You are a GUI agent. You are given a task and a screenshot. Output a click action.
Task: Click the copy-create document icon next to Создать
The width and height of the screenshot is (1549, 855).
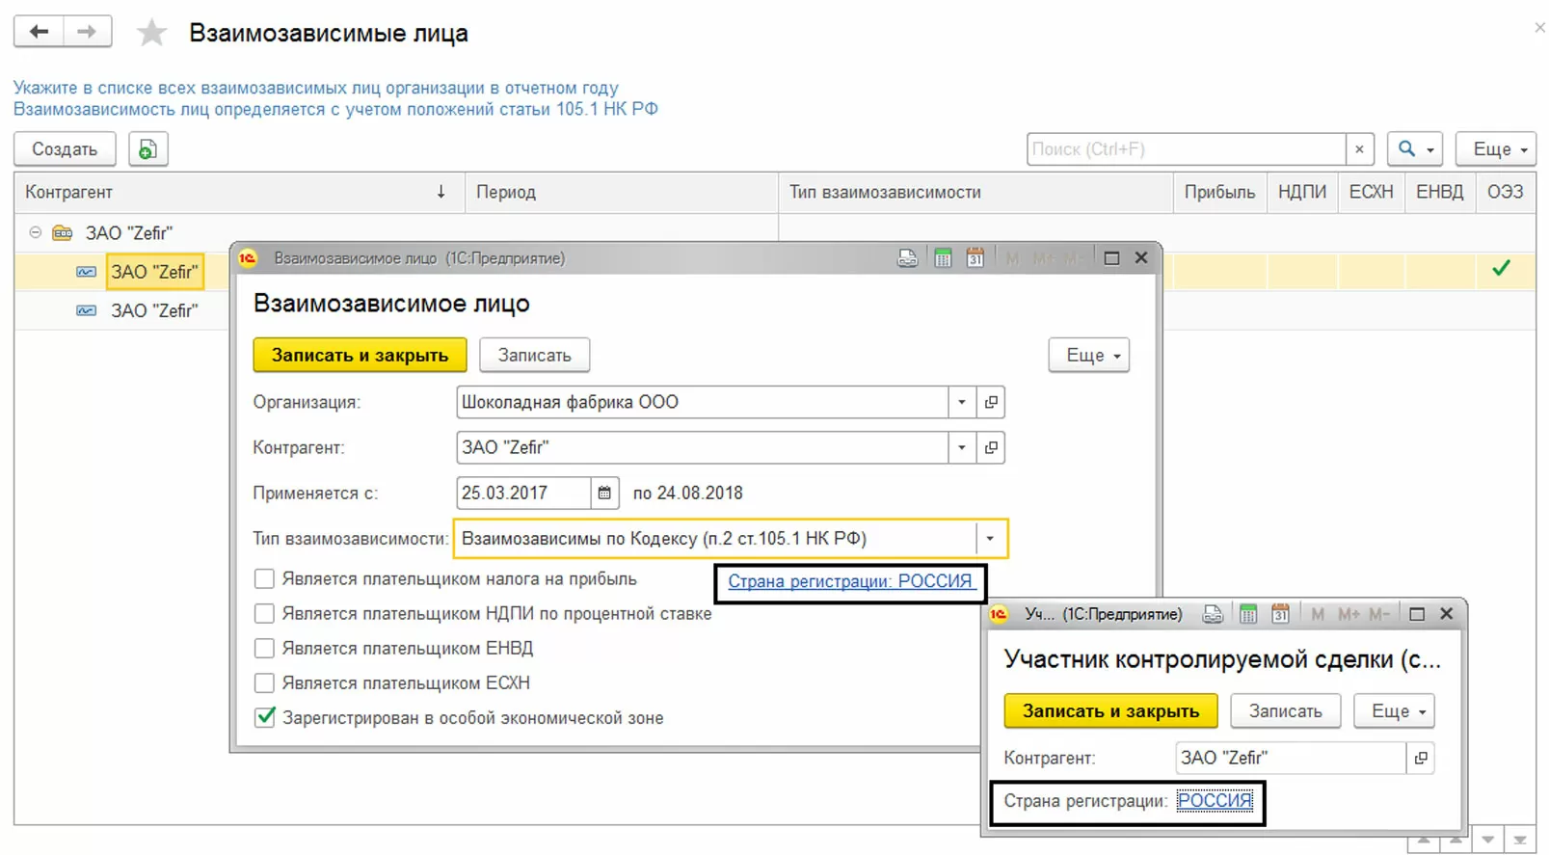pos(147,149)
